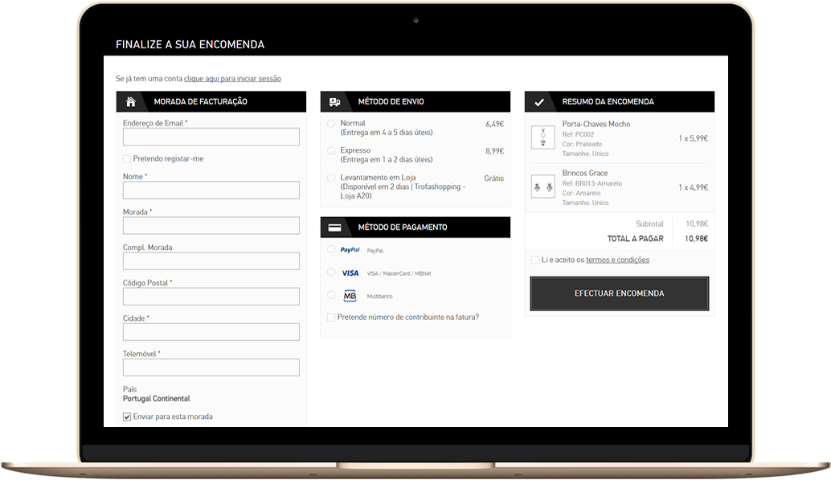This screenshot has width=831, height=480.
Task: Enable the Pretendo registar-me checkbox
Action: coord(127,159)
